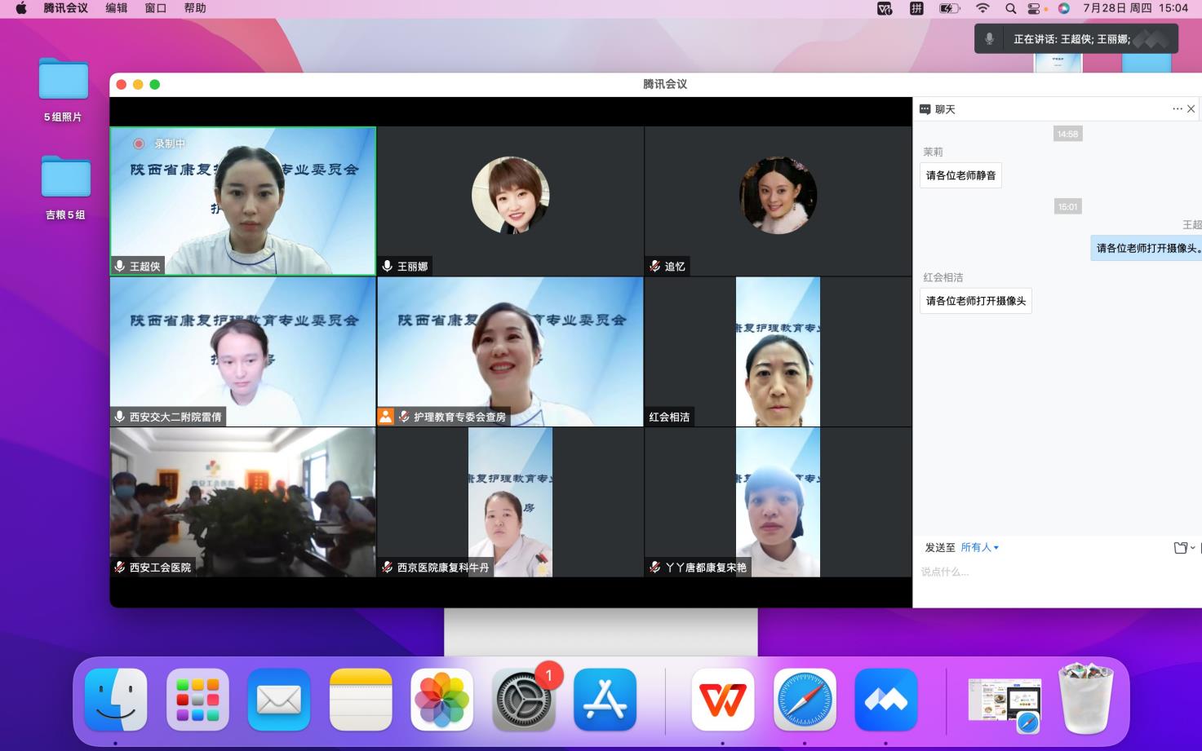Click the Siri icon in menu bar
This screenshot has width=1202, height=751.
[x=1064, y=8]
